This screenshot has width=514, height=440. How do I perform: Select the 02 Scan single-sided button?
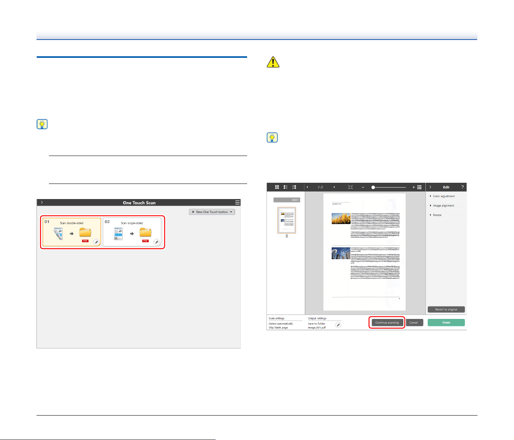(132, 232)
